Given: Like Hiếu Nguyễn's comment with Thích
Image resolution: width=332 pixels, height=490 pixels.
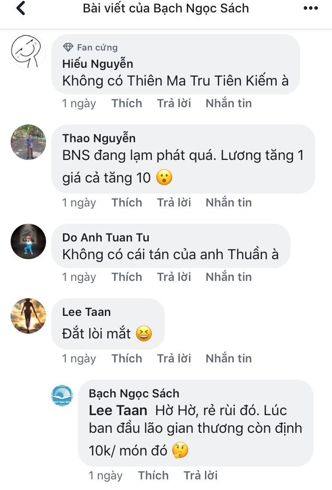Looking at the screenshot, I should [x=127, y=103].
